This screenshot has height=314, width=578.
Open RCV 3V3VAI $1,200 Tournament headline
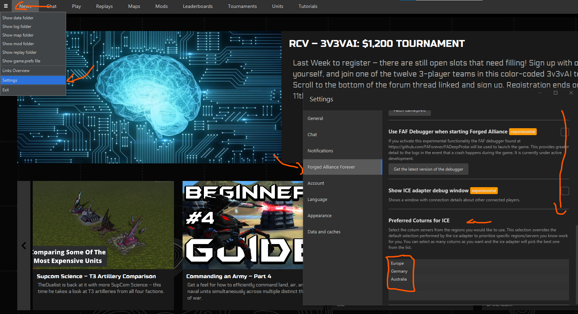pyautogui.click(x=377, y=44)
